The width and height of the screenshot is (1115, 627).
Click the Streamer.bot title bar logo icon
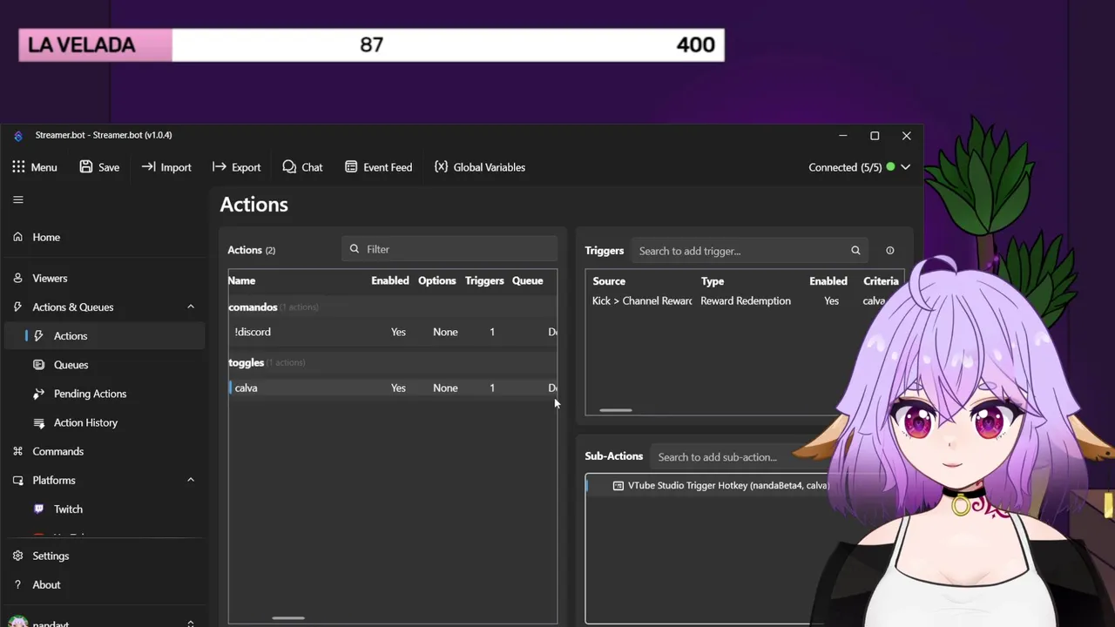[x=18, y=136]
